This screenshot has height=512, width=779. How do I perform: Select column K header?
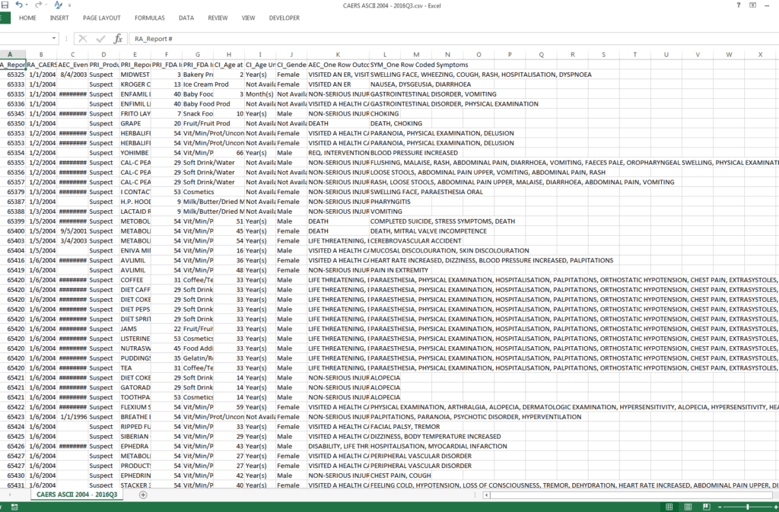[x=338, y=55]
